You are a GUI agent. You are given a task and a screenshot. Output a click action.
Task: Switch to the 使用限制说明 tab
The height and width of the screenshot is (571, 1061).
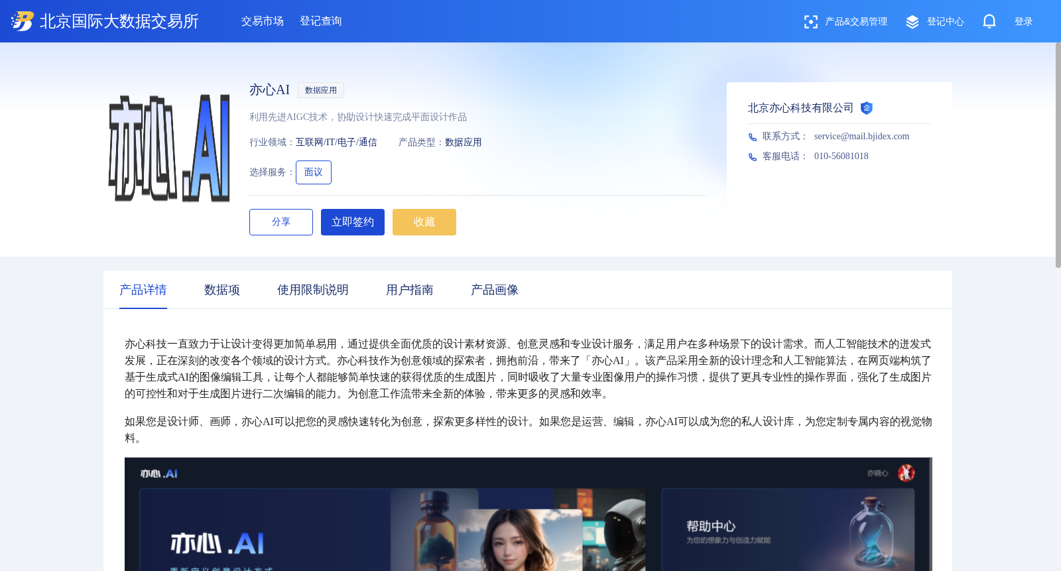(313, 290)
